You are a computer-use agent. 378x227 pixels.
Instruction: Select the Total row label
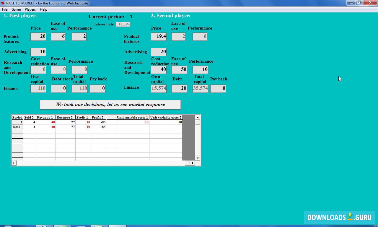(x=17, y=127)
